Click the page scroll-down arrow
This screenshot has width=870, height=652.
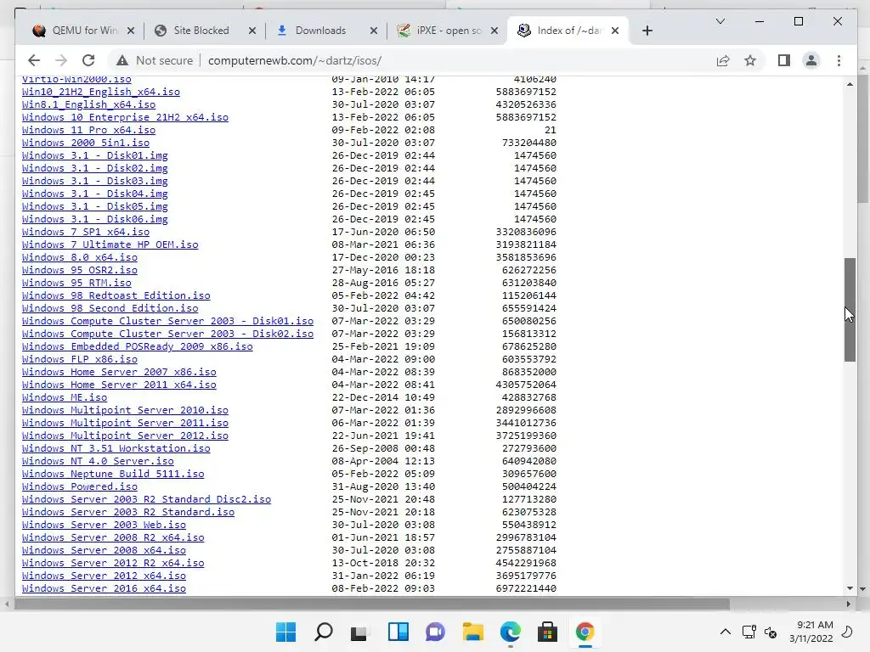click(850, 588)
